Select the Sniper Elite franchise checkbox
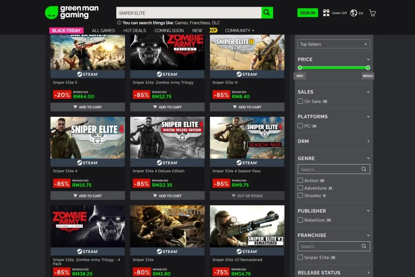 [300, 257]
